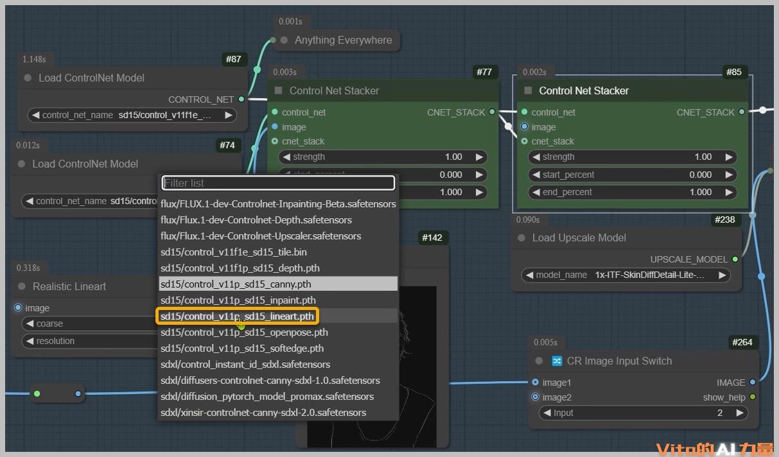Pick sd15/control_v11f1p_sd15_depth.pth in the list

pyautogui.click(x=278, y=268)
